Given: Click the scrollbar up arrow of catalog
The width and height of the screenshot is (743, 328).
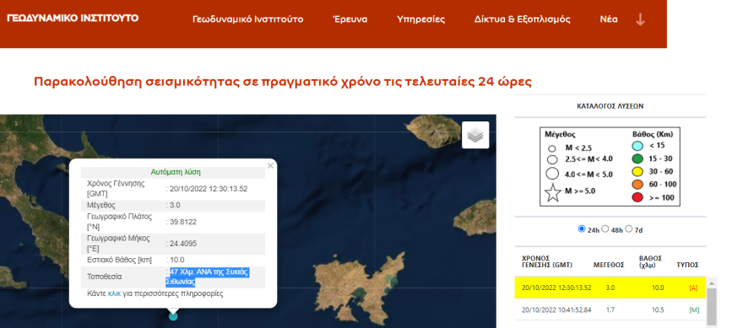Looking at the screenshot, I should pyautogui.click(x=711, y=282).
